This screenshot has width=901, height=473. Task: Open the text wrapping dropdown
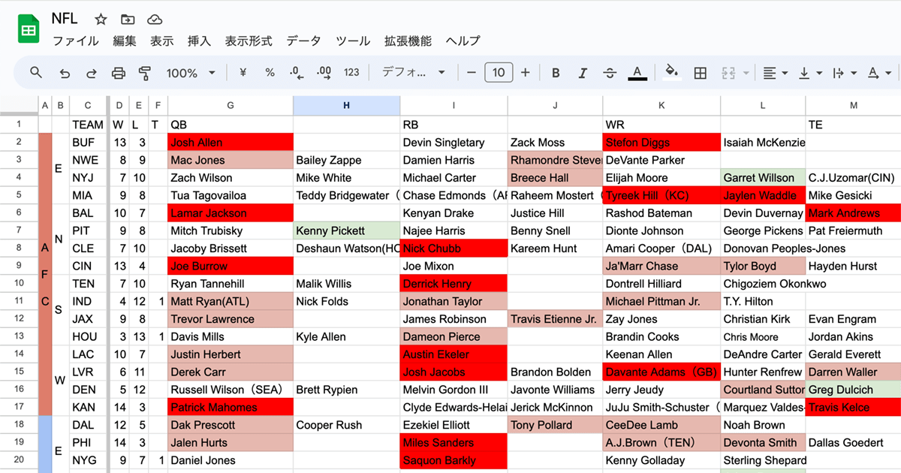(x=845, y=73)
